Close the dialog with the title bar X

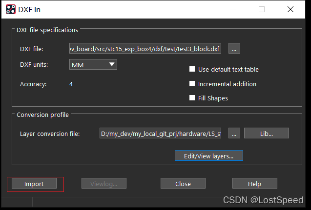pos(290,9)
